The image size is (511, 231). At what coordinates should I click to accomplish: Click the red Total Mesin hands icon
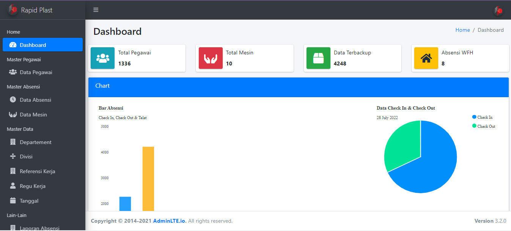[211, 58]
